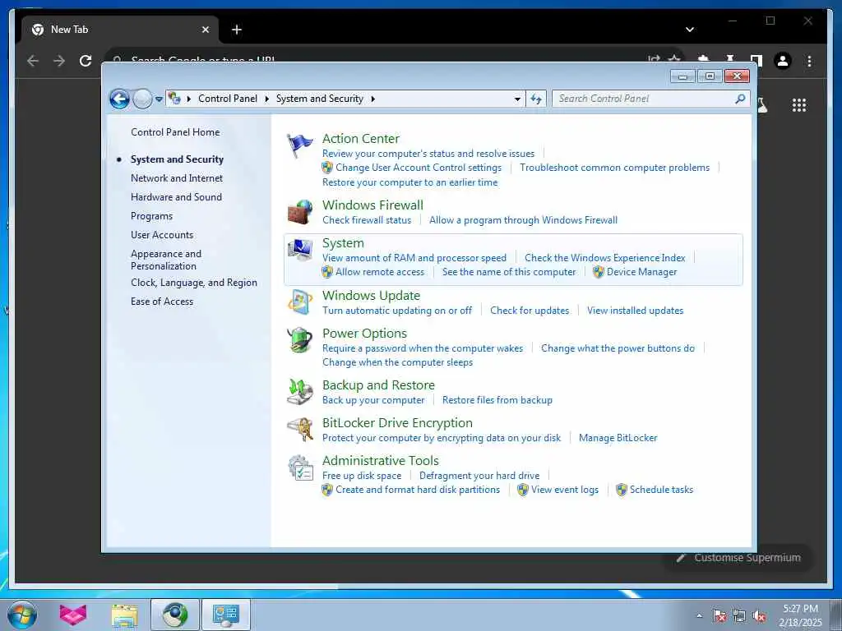842x631 pixels.
Task: Switch to Control Panel taskbar button
Action: coord(225,615)
